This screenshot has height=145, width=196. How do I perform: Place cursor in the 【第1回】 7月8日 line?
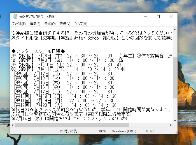pos(92,56)
